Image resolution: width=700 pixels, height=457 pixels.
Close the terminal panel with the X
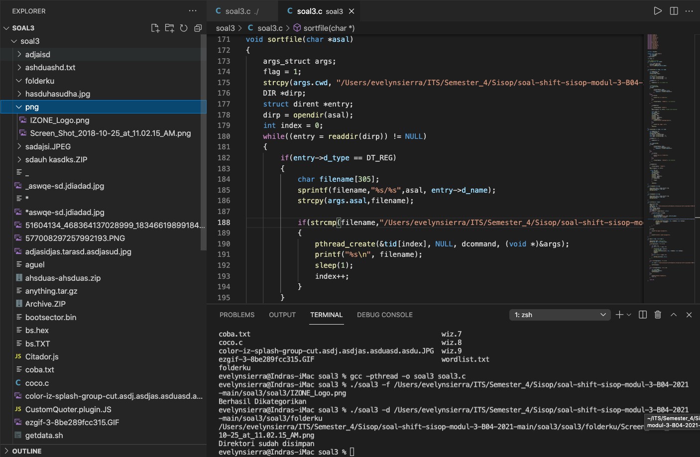689,315
